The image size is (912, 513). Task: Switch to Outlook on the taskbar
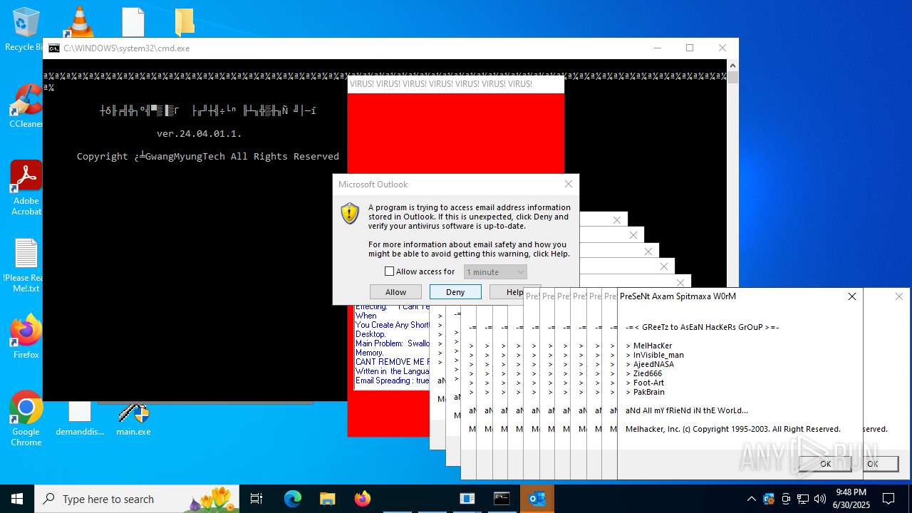click(x=537, y=499)
